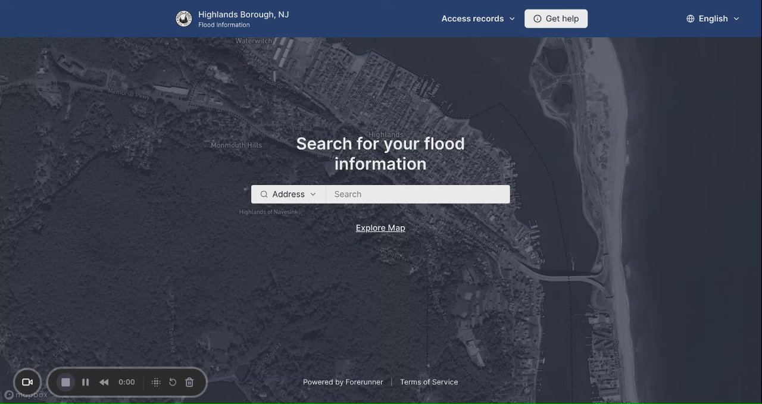762x404 pixels.
Task: Open the Explore Map link
Action: pyautogui.click(x=380, y=228)
